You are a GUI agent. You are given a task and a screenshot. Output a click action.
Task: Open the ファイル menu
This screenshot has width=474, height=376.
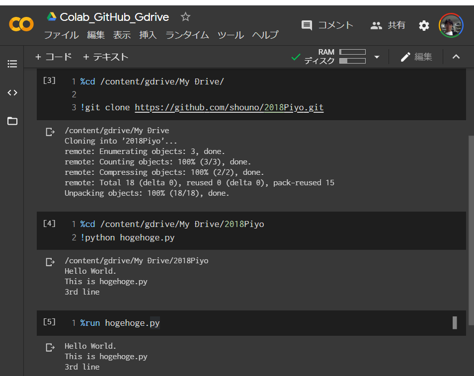click(x=62, y=35)
